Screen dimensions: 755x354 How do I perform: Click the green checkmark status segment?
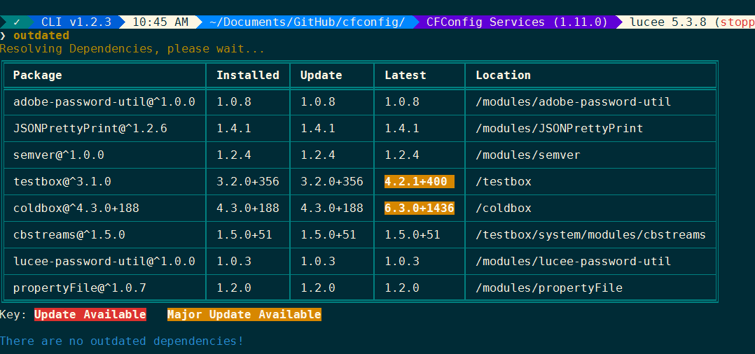[16, 22]
